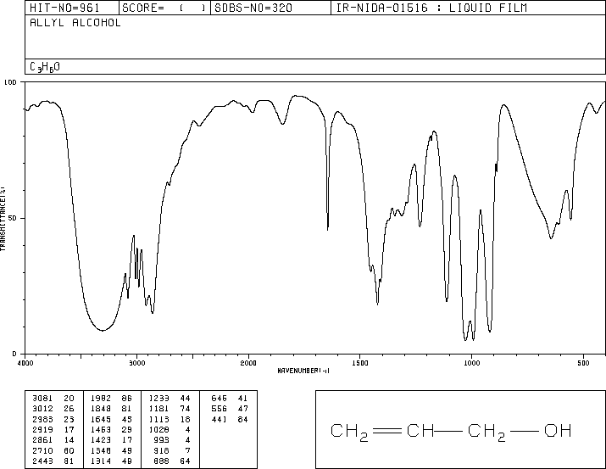606x469 pixels.
Task: Click the 1000 wavenumber axis label
Action: point(471,363)
